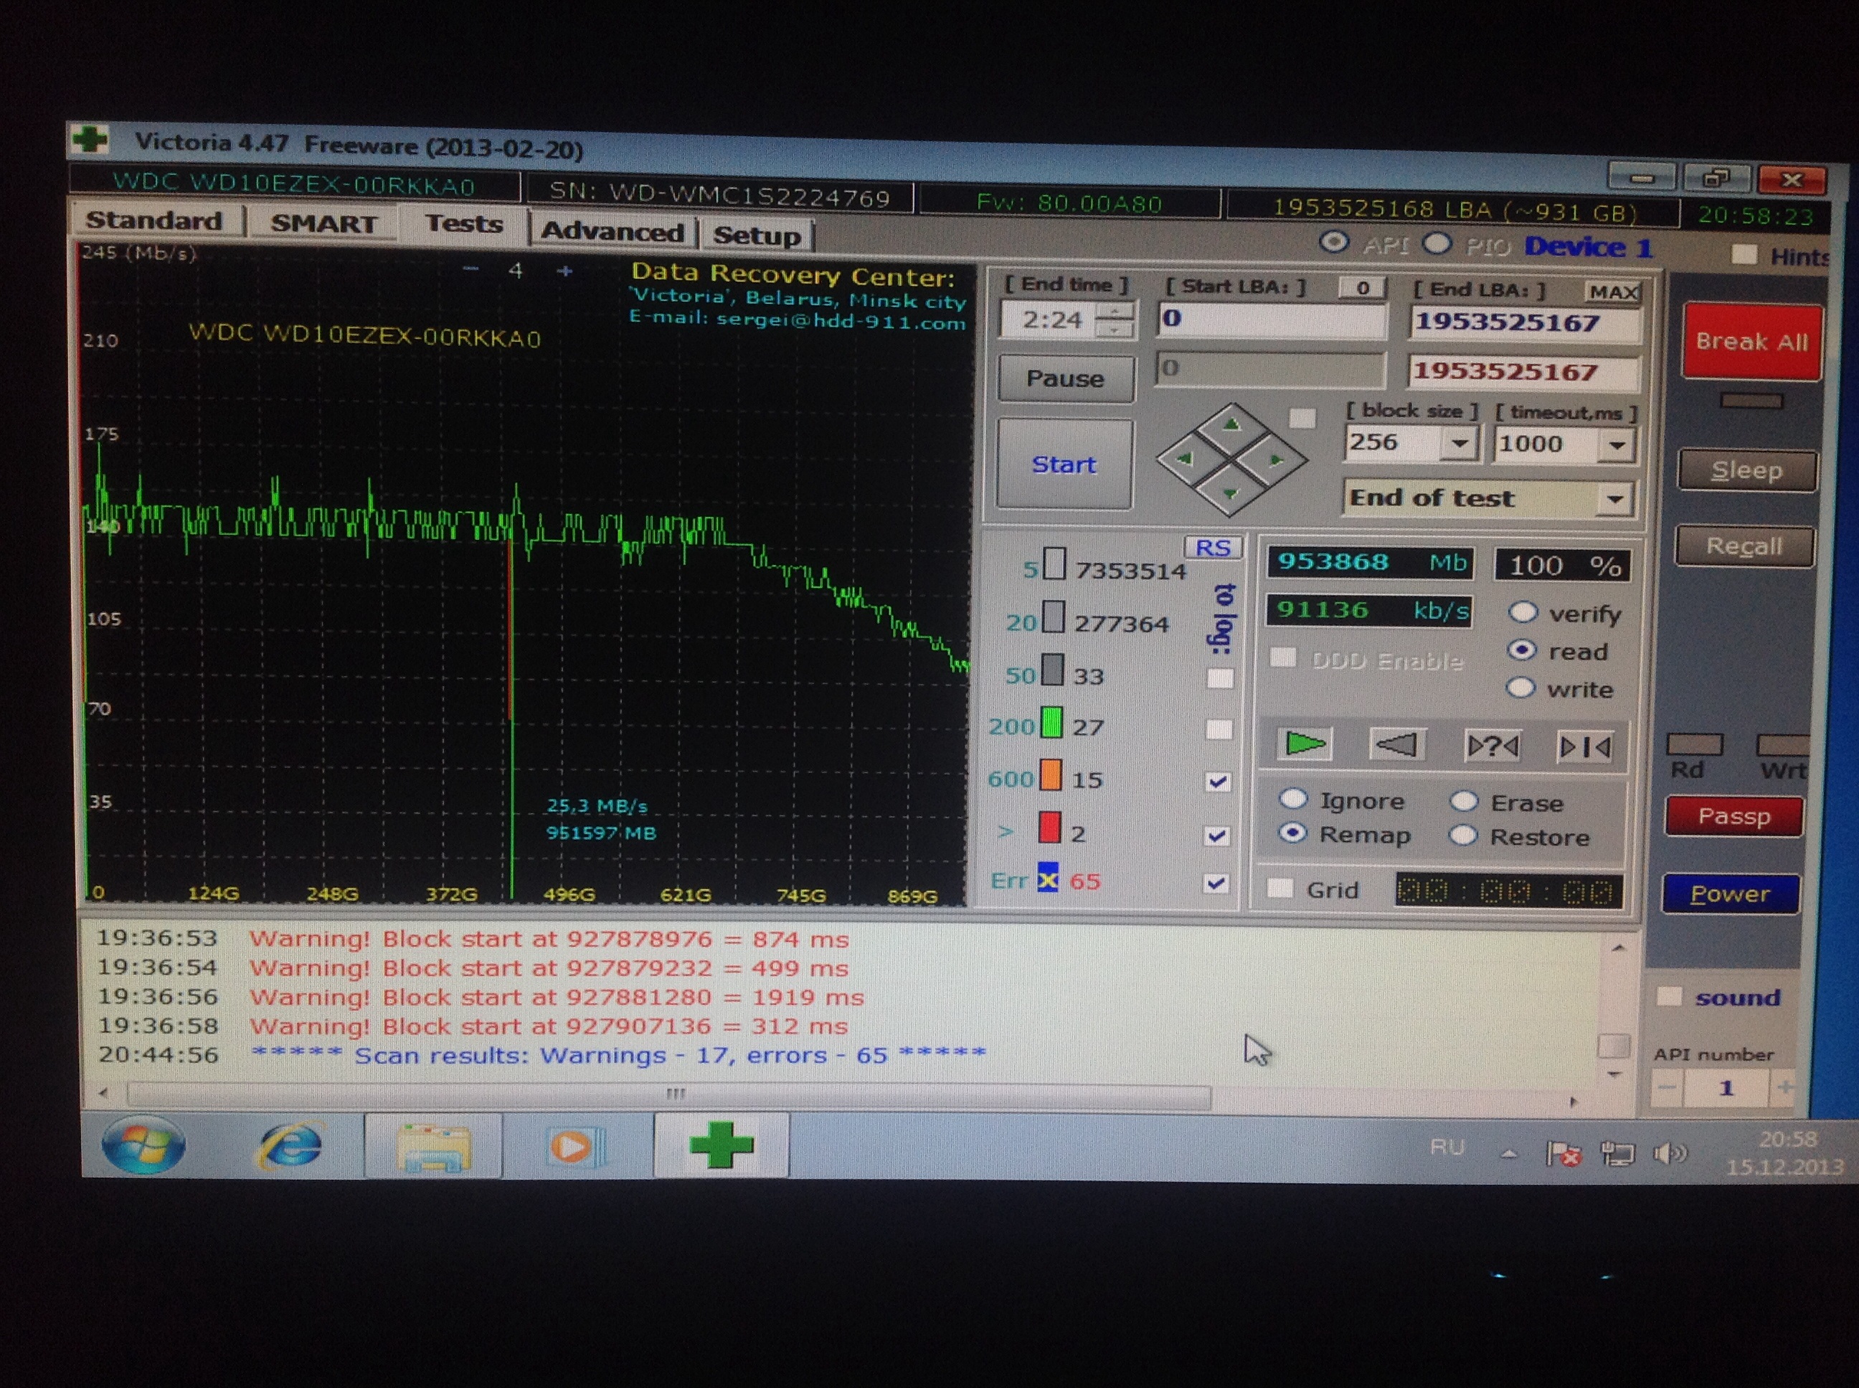
Task: Choose the Ignore radio option
Action: click(x=1293, y=799)
